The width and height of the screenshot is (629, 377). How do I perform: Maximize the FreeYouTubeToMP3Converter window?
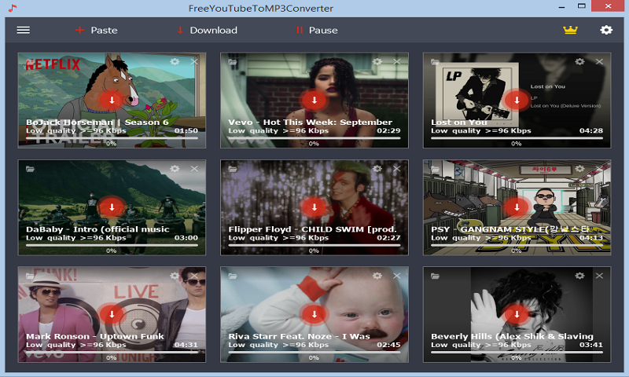tap(582, 6)
